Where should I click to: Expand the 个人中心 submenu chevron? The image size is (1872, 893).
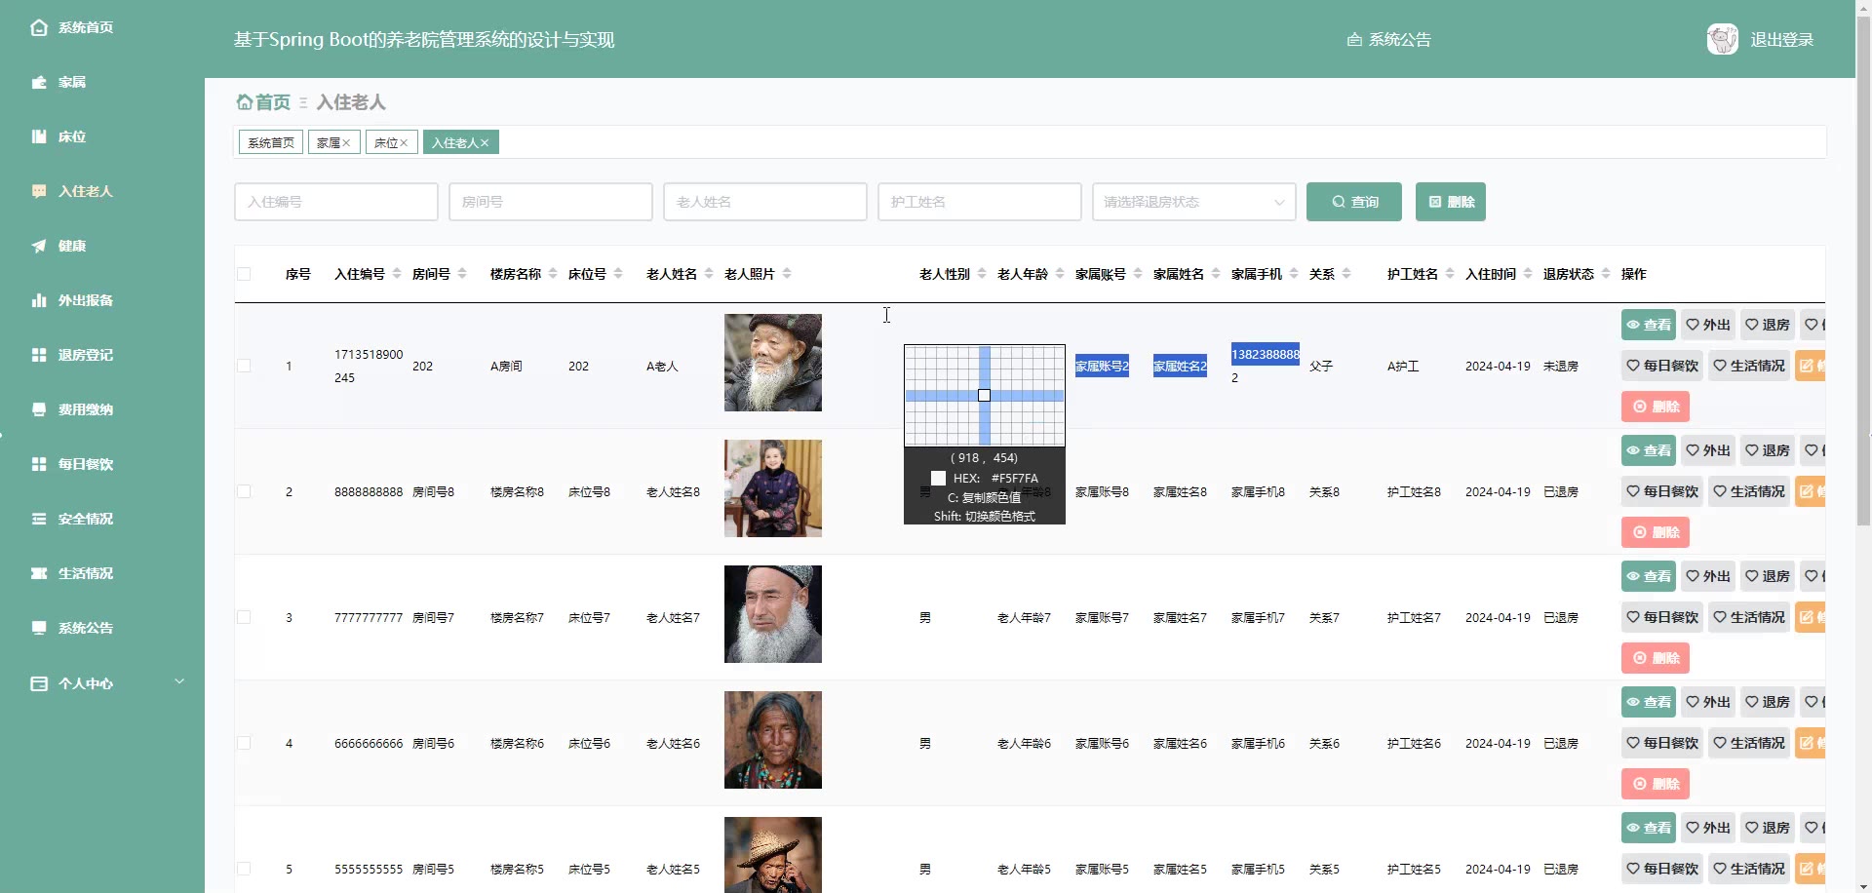coord(179,681)
